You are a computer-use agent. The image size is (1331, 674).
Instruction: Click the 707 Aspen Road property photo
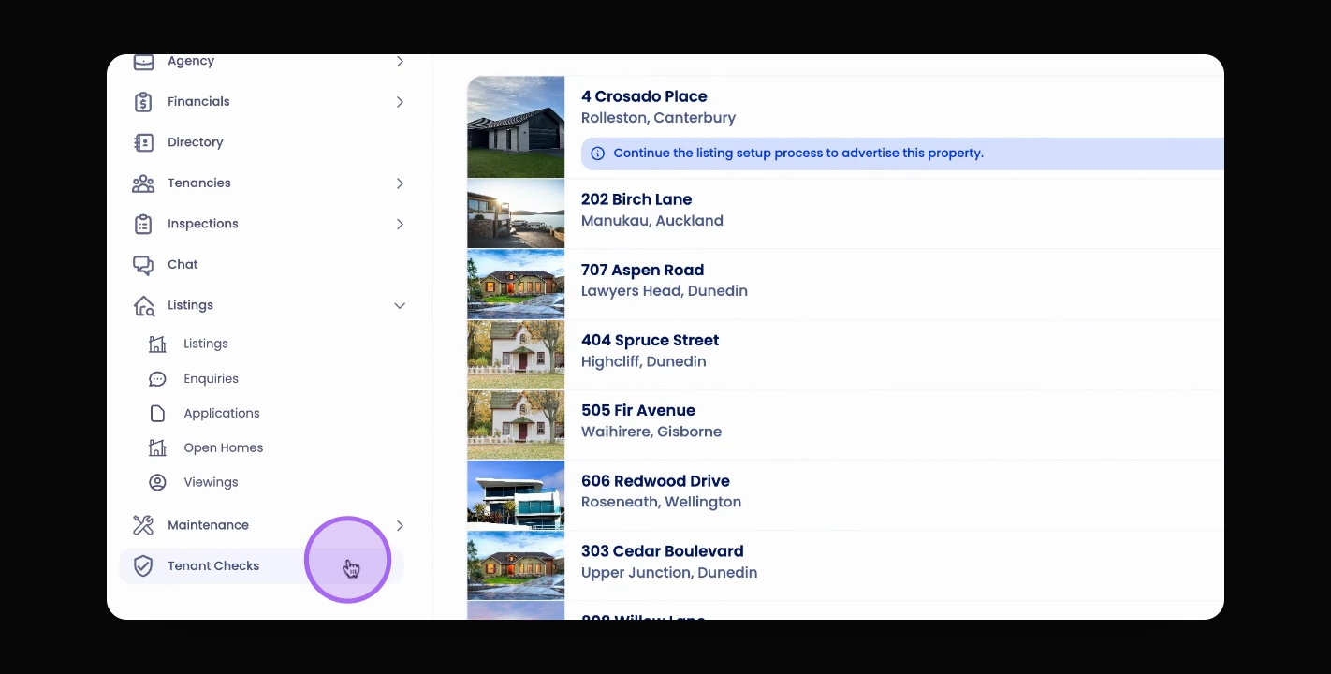point(516,285)
